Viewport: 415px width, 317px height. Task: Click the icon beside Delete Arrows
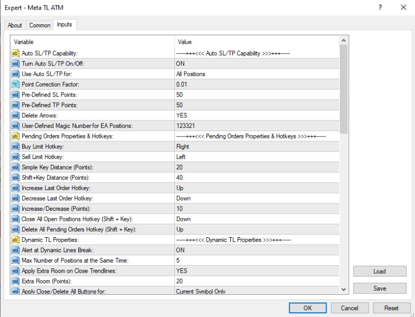pyautogui.click(x=15, y=115)
